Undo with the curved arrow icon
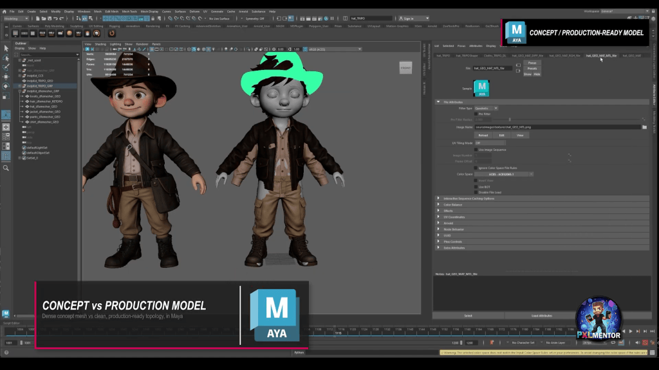 point(55,19)
